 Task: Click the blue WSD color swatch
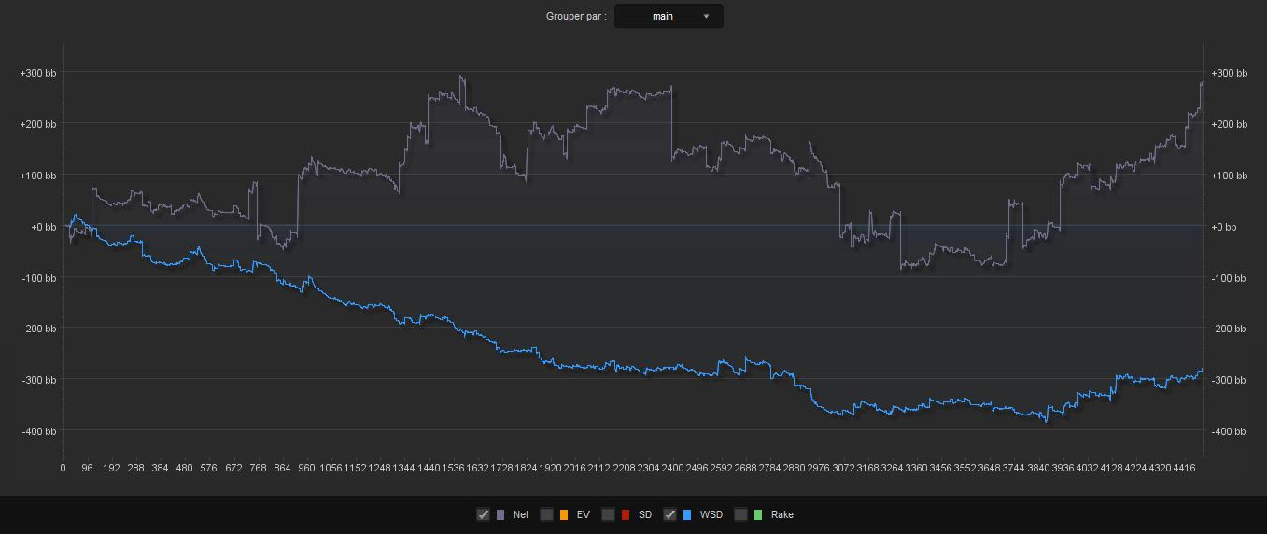(687, 514)
